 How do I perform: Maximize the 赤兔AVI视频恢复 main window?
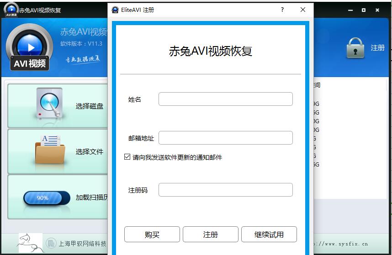(364, 10)
